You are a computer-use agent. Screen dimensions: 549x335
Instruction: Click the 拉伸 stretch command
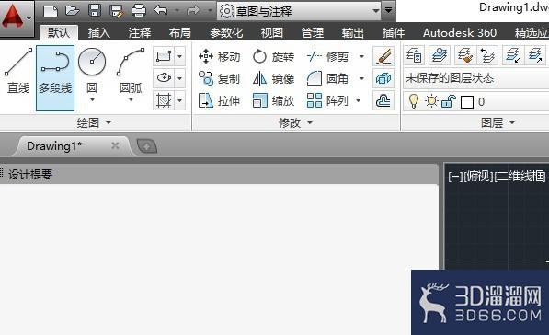click(220, 101)
